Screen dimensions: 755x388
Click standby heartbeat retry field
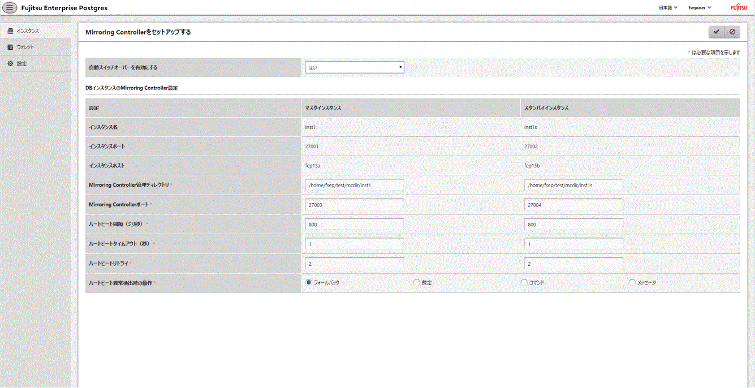[573, 264]
